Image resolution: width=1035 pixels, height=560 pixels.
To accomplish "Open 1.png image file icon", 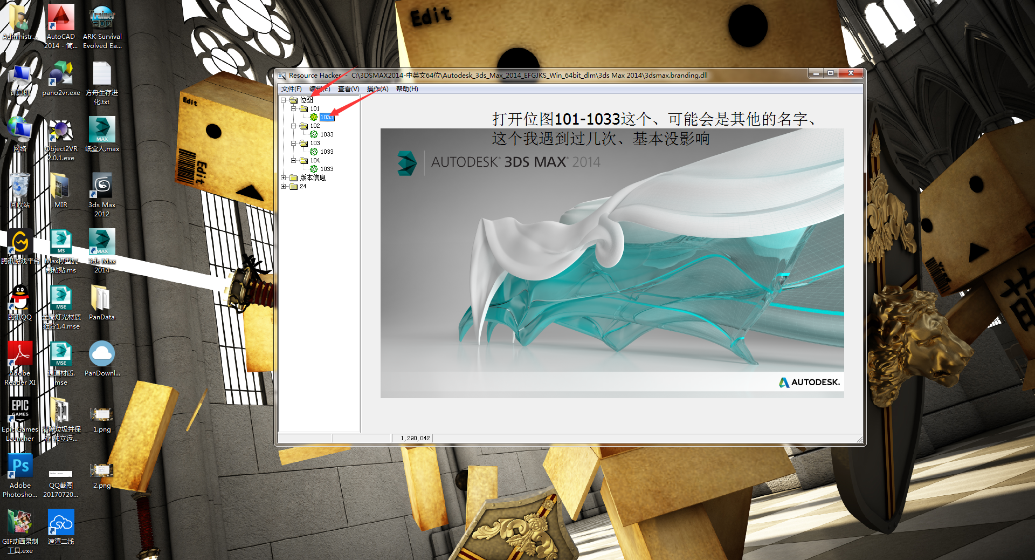I will click(x=102, y=419).
